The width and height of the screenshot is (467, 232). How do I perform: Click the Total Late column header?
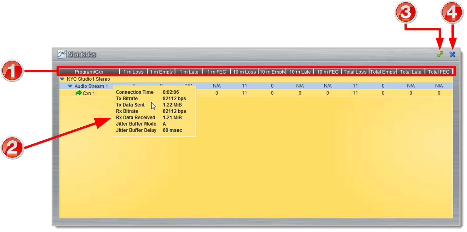pyautogui.click(x=410, y=72)
